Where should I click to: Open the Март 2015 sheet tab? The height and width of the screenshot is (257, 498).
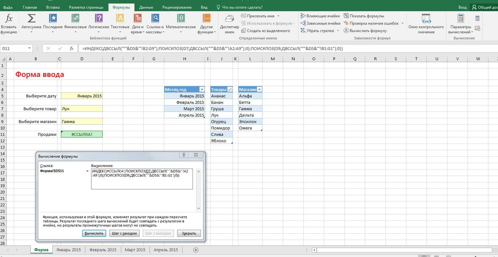click(x=135, y=250)
